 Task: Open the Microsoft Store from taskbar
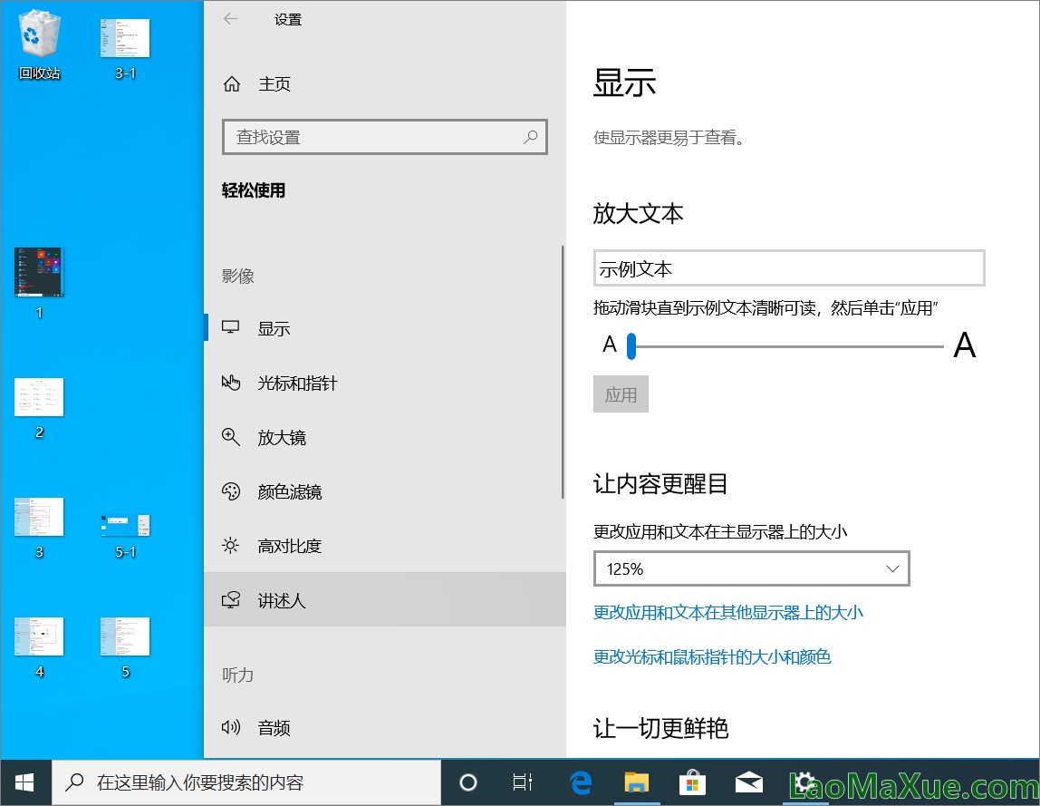click(692, 782)
